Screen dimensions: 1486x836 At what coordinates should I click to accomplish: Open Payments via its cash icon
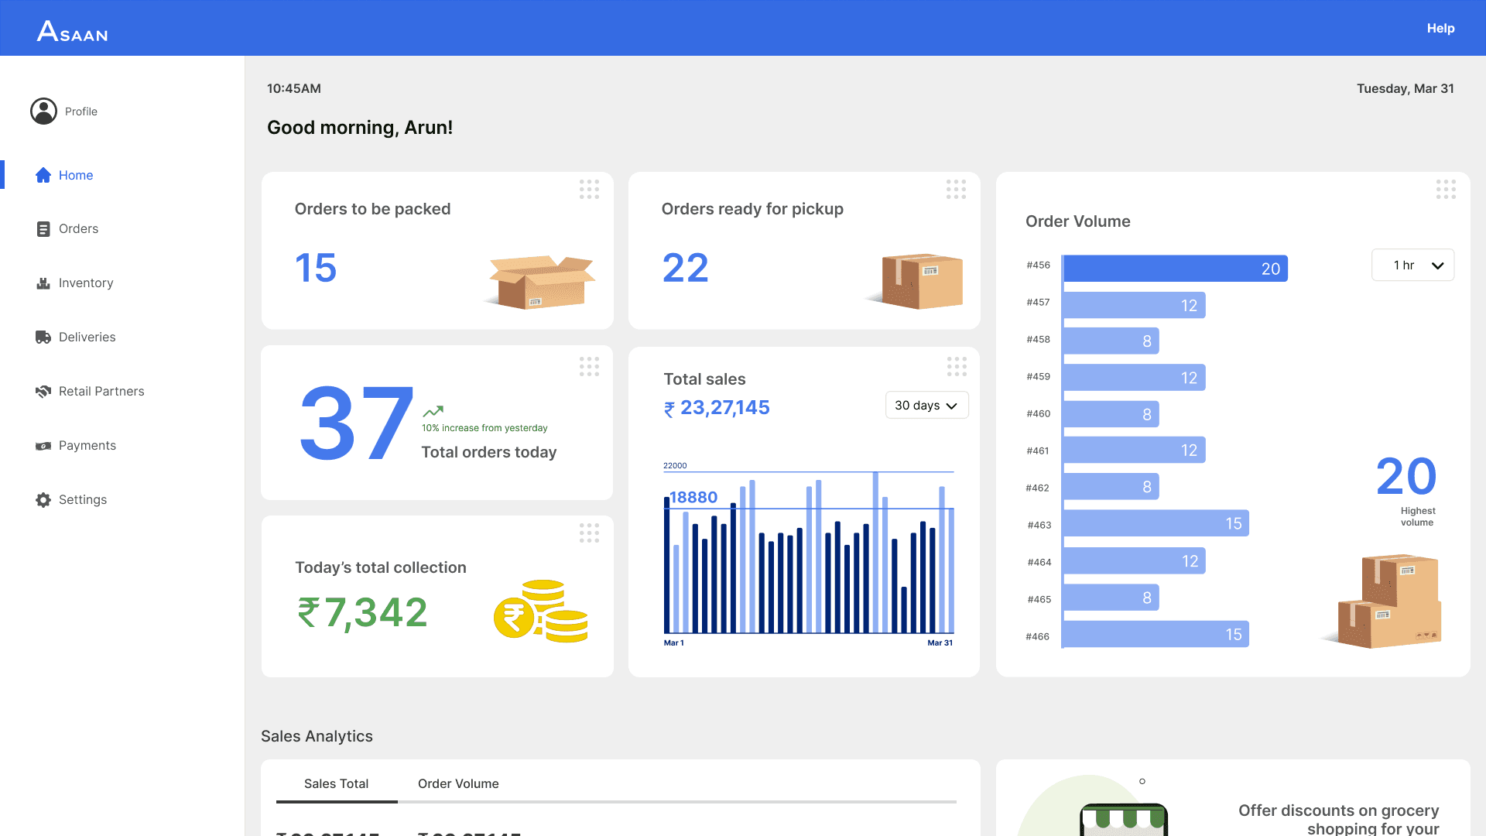[43, 446]
